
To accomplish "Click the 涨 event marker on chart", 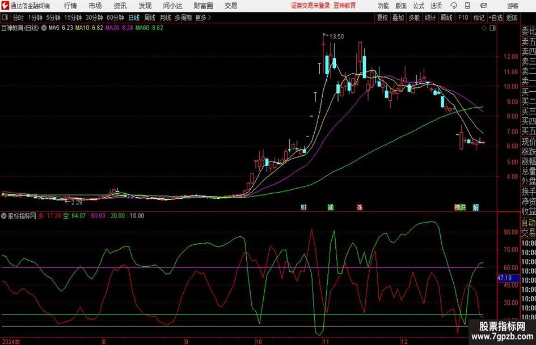I will [x=360, y=207].
